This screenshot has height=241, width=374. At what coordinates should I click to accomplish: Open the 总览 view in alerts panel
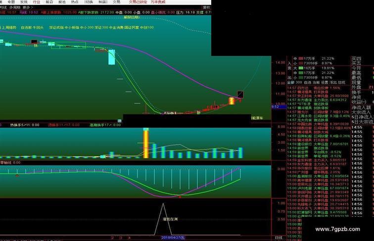coord(341,83)
